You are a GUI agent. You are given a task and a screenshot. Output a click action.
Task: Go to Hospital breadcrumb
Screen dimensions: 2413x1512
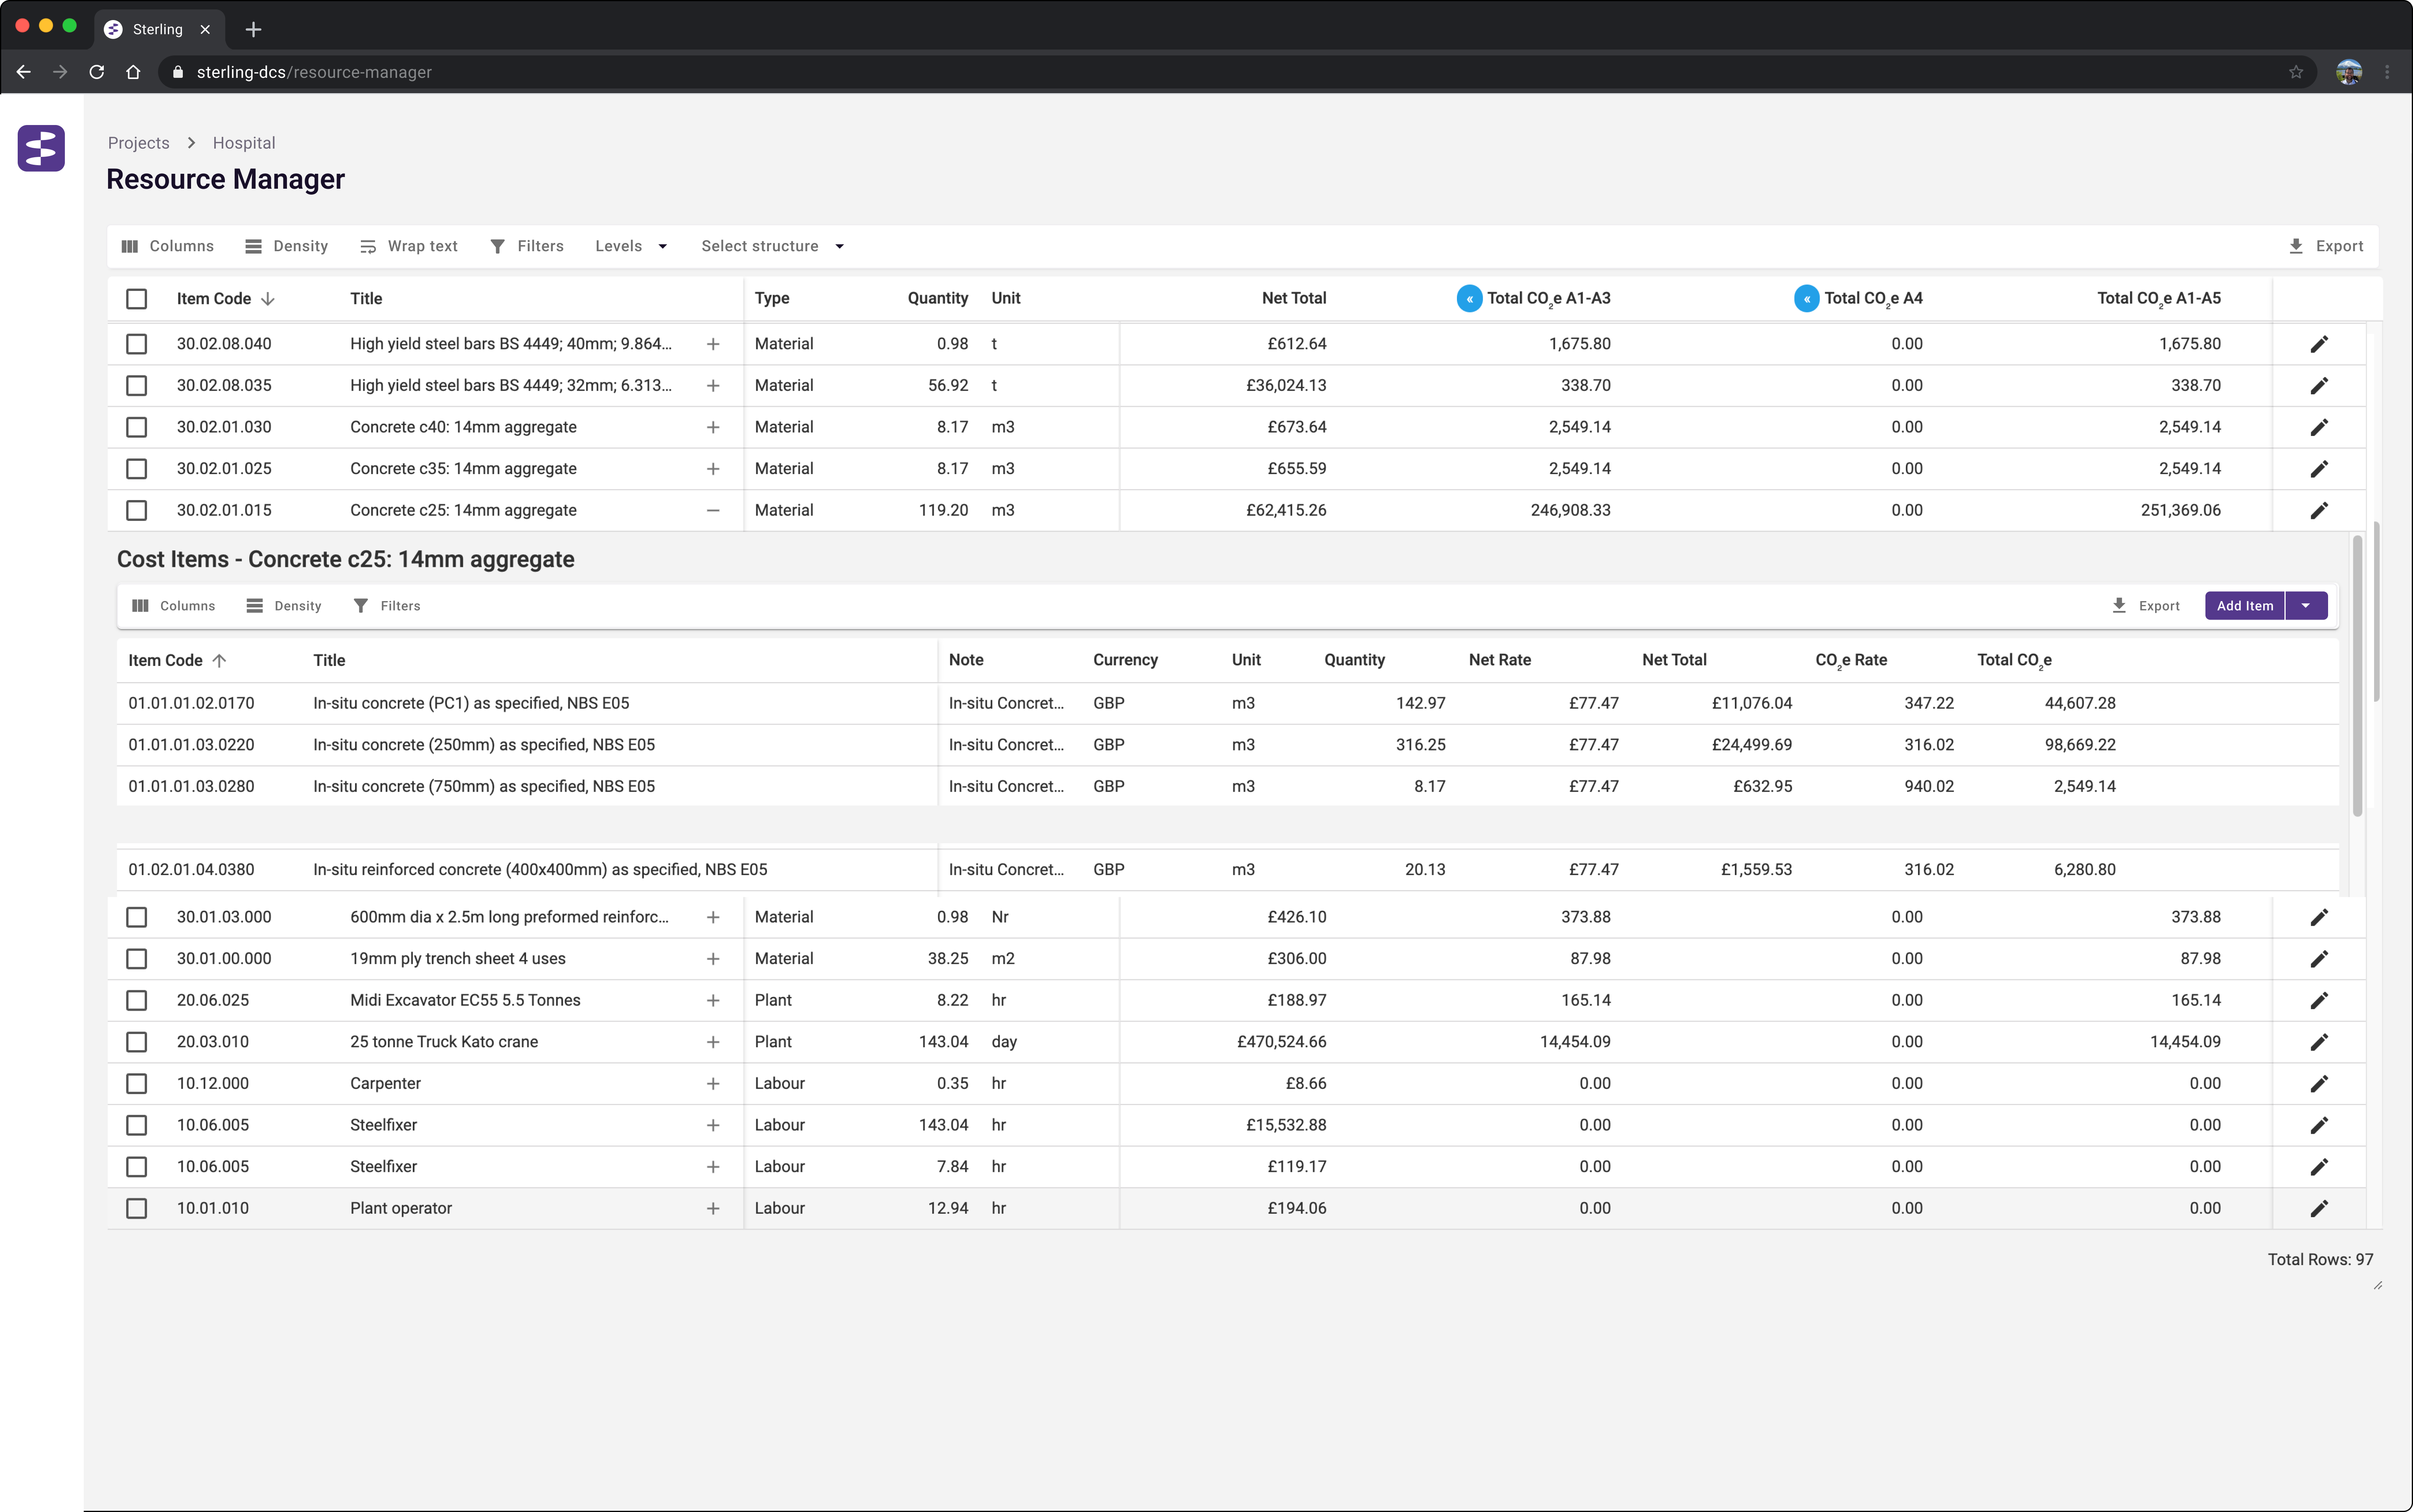(244, 143)
